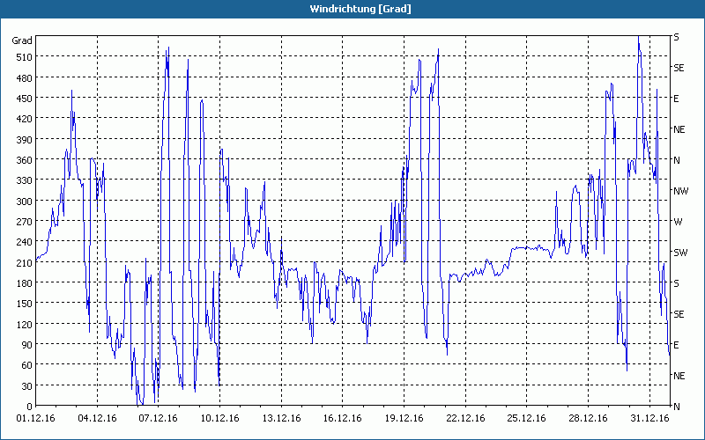The height and width of the screenshot is (440, 705).
Task: Select the 390 degree axis label
Action: point(24,140)
